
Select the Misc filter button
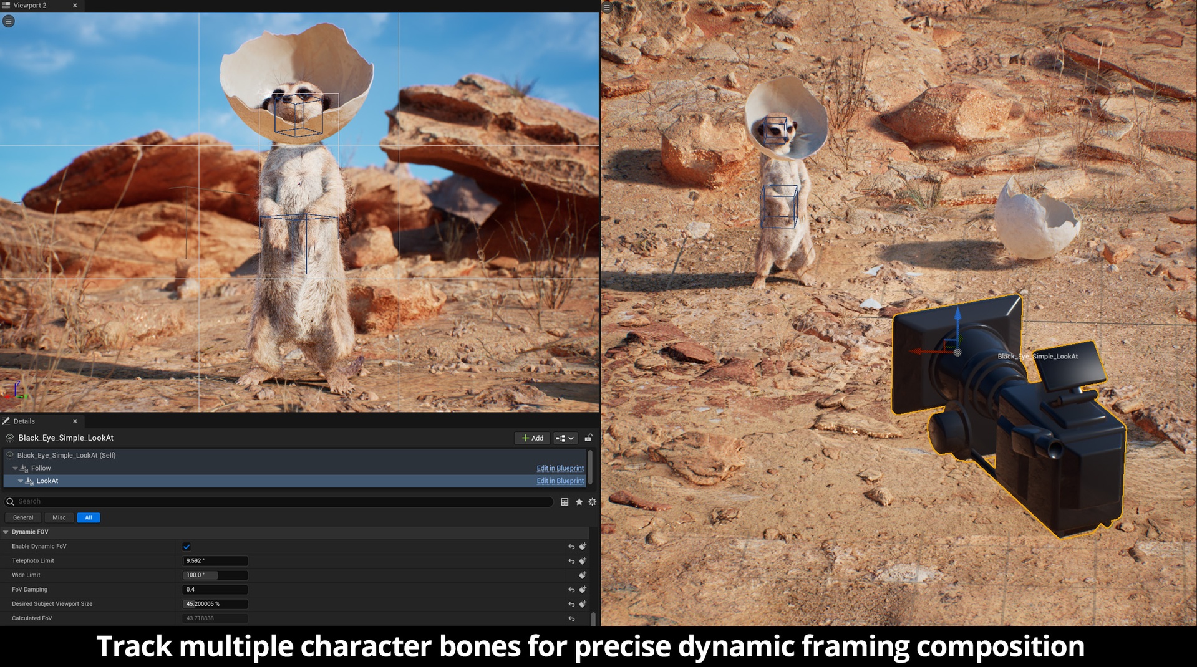(59, 517)
